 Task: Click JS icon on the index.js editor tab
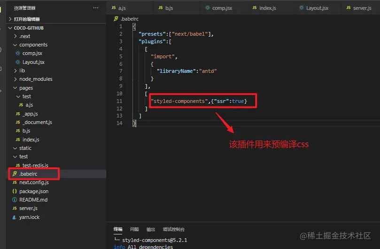coord(255,8)
